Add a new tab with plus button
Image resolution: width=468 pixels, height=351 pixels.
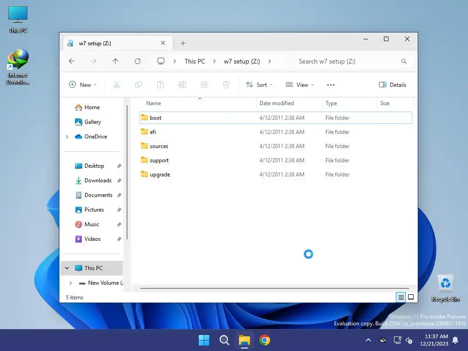point(183,43)
